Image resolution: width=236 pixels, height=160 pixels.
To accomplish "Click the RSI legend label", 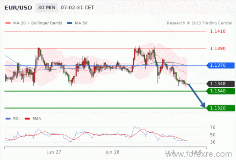I will (16, 119).
